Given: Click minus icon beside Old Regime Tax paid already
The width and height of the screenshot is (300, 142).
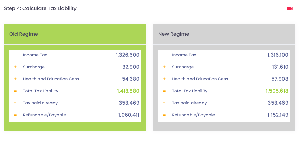Looking at the screenshot, I should coord(15,103).
